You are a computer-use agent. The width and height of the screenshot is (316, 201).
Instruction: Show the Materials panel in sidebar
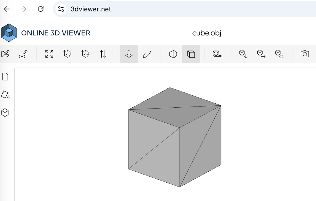click(5, 94)
